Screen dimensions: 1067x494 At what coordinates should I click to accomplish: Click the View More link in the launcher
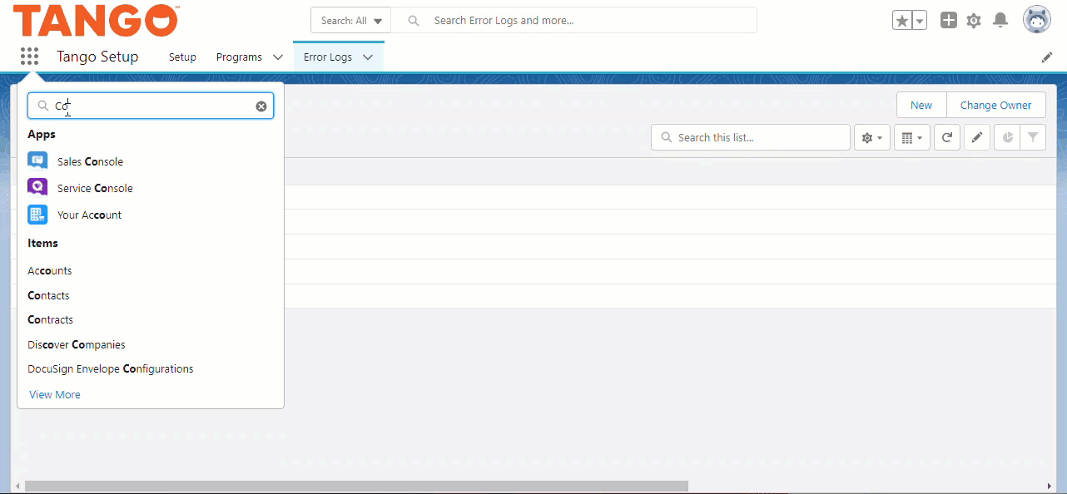(54, 393)
